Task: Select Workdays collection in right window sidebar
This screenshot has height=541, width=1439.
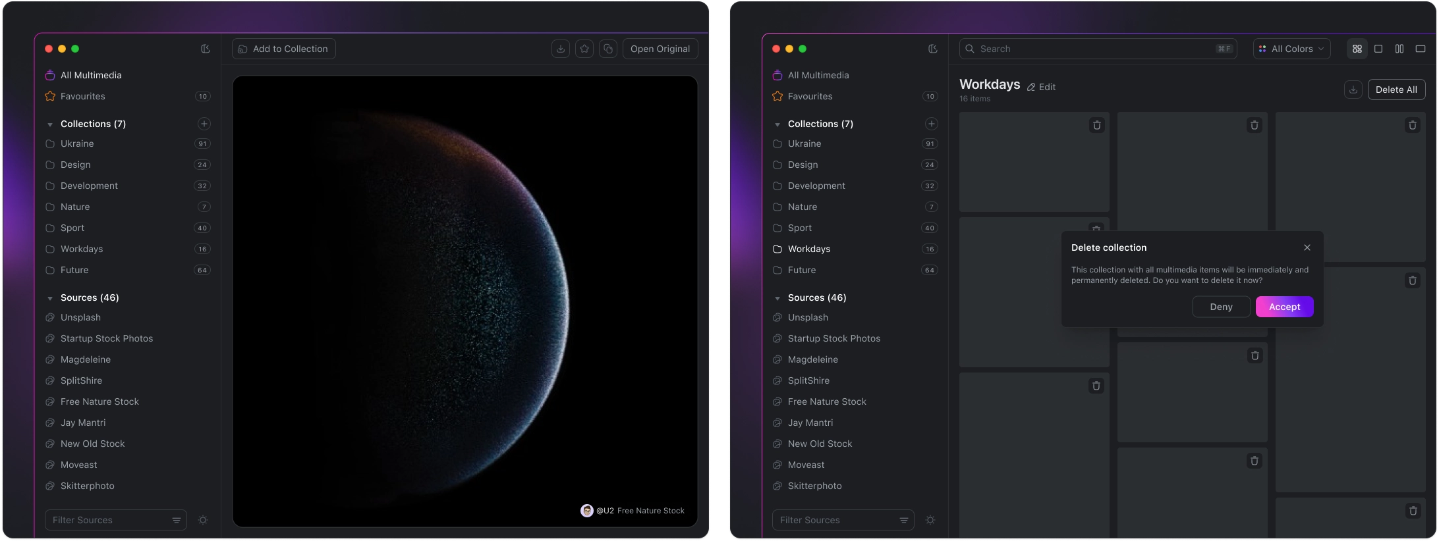Action: [x=855, y=249]
